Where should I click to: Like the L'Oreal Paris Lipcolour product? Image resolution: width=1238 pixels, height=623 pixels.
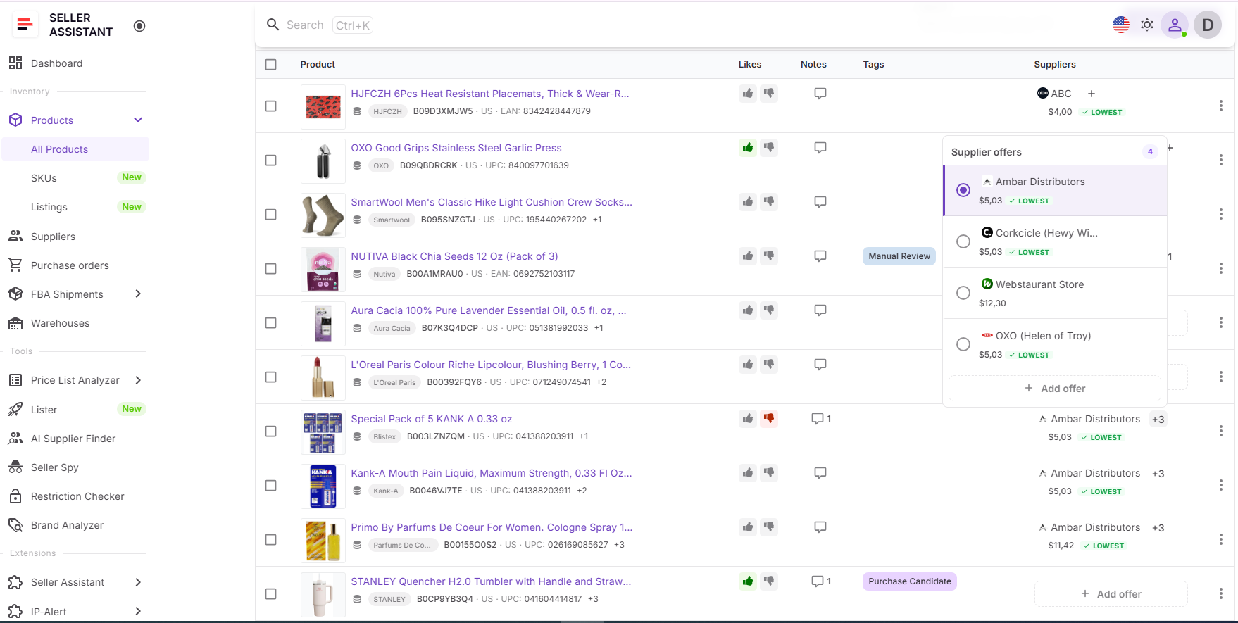pyautogui.click(x=748, y=364)
